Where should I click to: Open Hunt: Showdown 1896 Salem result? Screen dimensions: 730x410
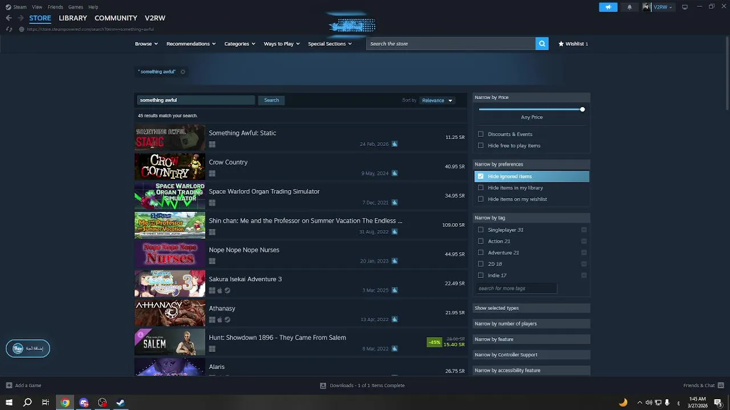click(301, 343)
